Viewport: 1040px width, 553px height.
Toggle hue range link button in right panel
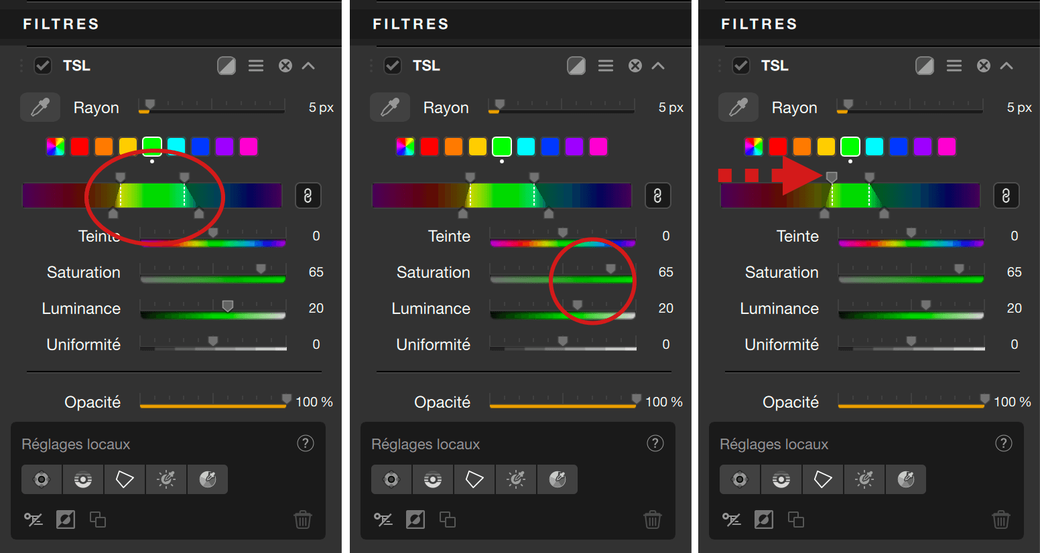(x=1006, y=195)
